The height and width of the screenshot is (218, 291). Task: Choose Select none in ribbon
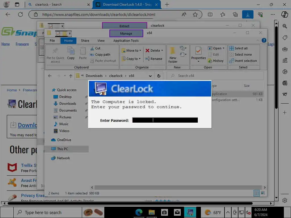pyautogui.click(x=241, y=54)
